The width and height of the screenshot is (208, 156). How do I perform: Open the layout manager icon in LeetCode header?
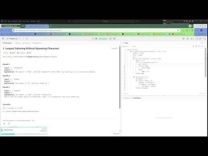pos(183,39)
